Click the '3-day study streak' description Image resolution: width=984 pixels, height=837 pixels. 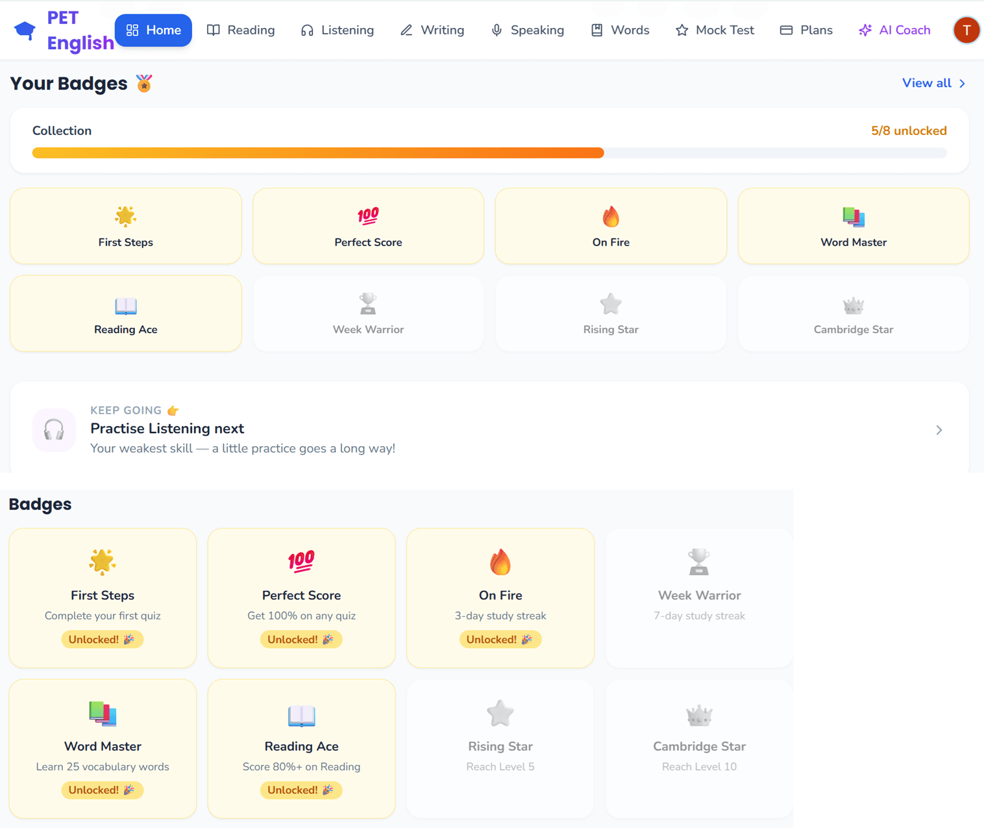pyautogui.click(x=500, y=616)
